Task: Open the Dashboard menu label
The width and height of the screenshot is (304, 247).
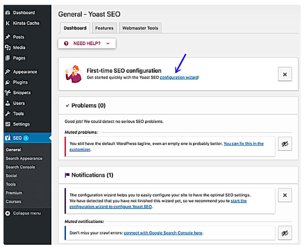Action: 24,13
